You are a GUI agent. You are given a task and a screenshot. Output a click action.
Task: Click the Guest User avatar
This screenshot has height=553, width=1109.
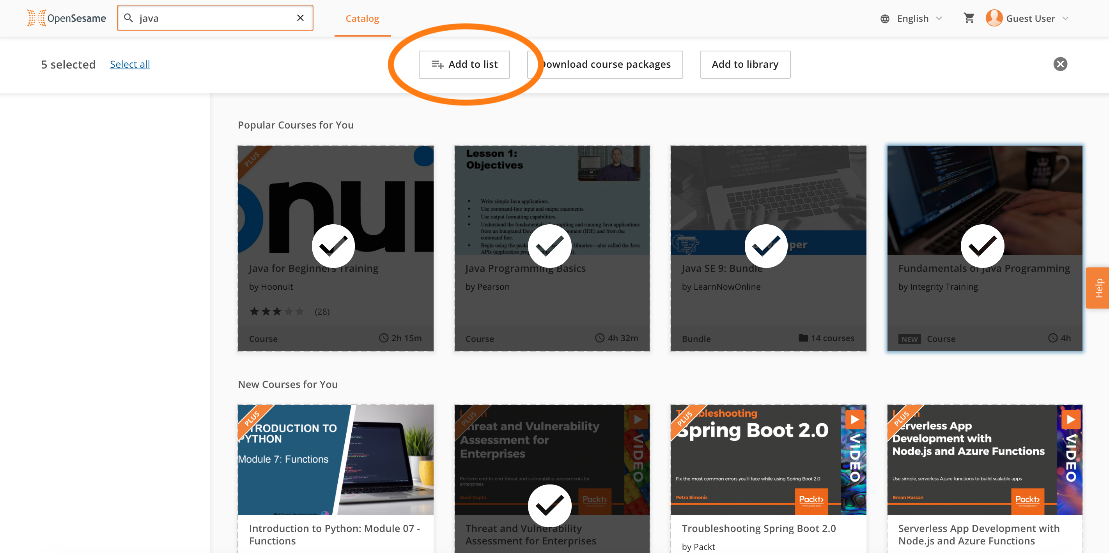pyautogui.click(x=994, y=18)
